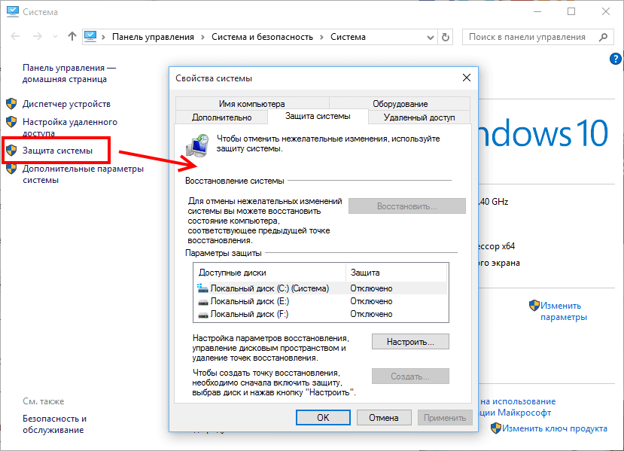Click the up arrow navigation icon
Viewport: 624px width, 451px height.
pyautogui.click(x=72, y=36)
